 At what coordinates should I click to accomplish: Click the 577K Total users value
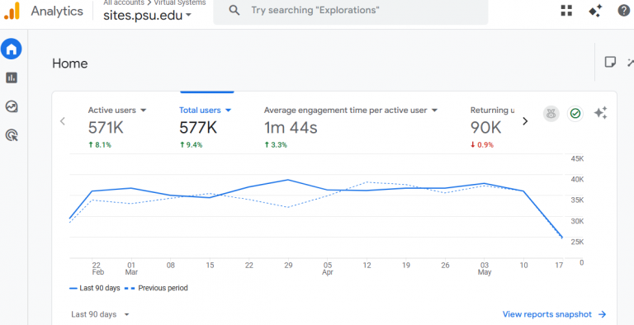(x=198, y=128)
